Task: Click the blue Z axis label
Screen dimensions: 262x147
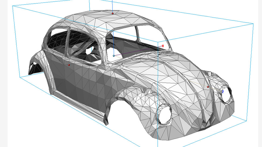Action: click(223, 92)
